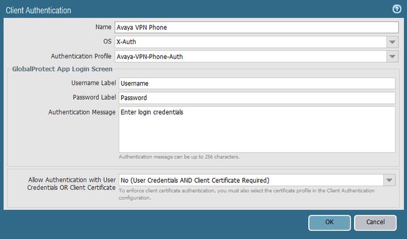Click the 'GlobalProtect App Login Screen' heading

pyautogui.click(x=62, y=69)
